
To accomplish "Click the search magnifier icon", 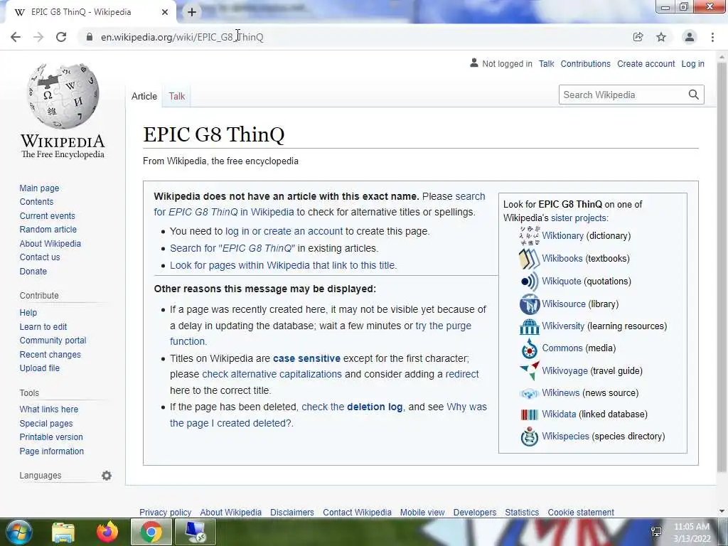I will [x=694, y=95].
